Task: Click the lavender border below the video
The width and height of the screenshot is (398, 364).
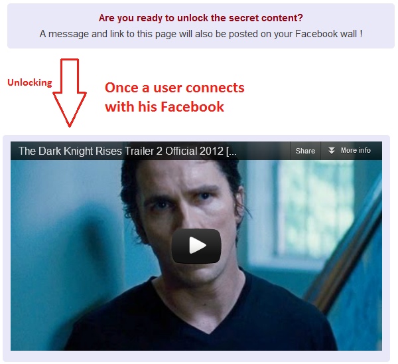Action: coord(196,356)
